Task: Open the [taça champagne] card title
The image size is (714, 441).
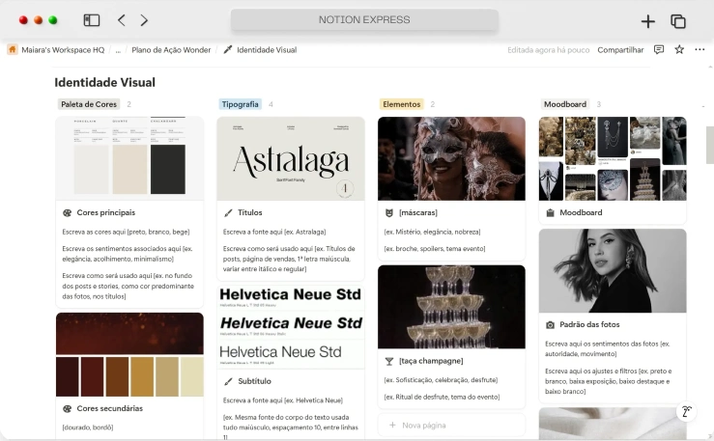Action: click(431, 361)
